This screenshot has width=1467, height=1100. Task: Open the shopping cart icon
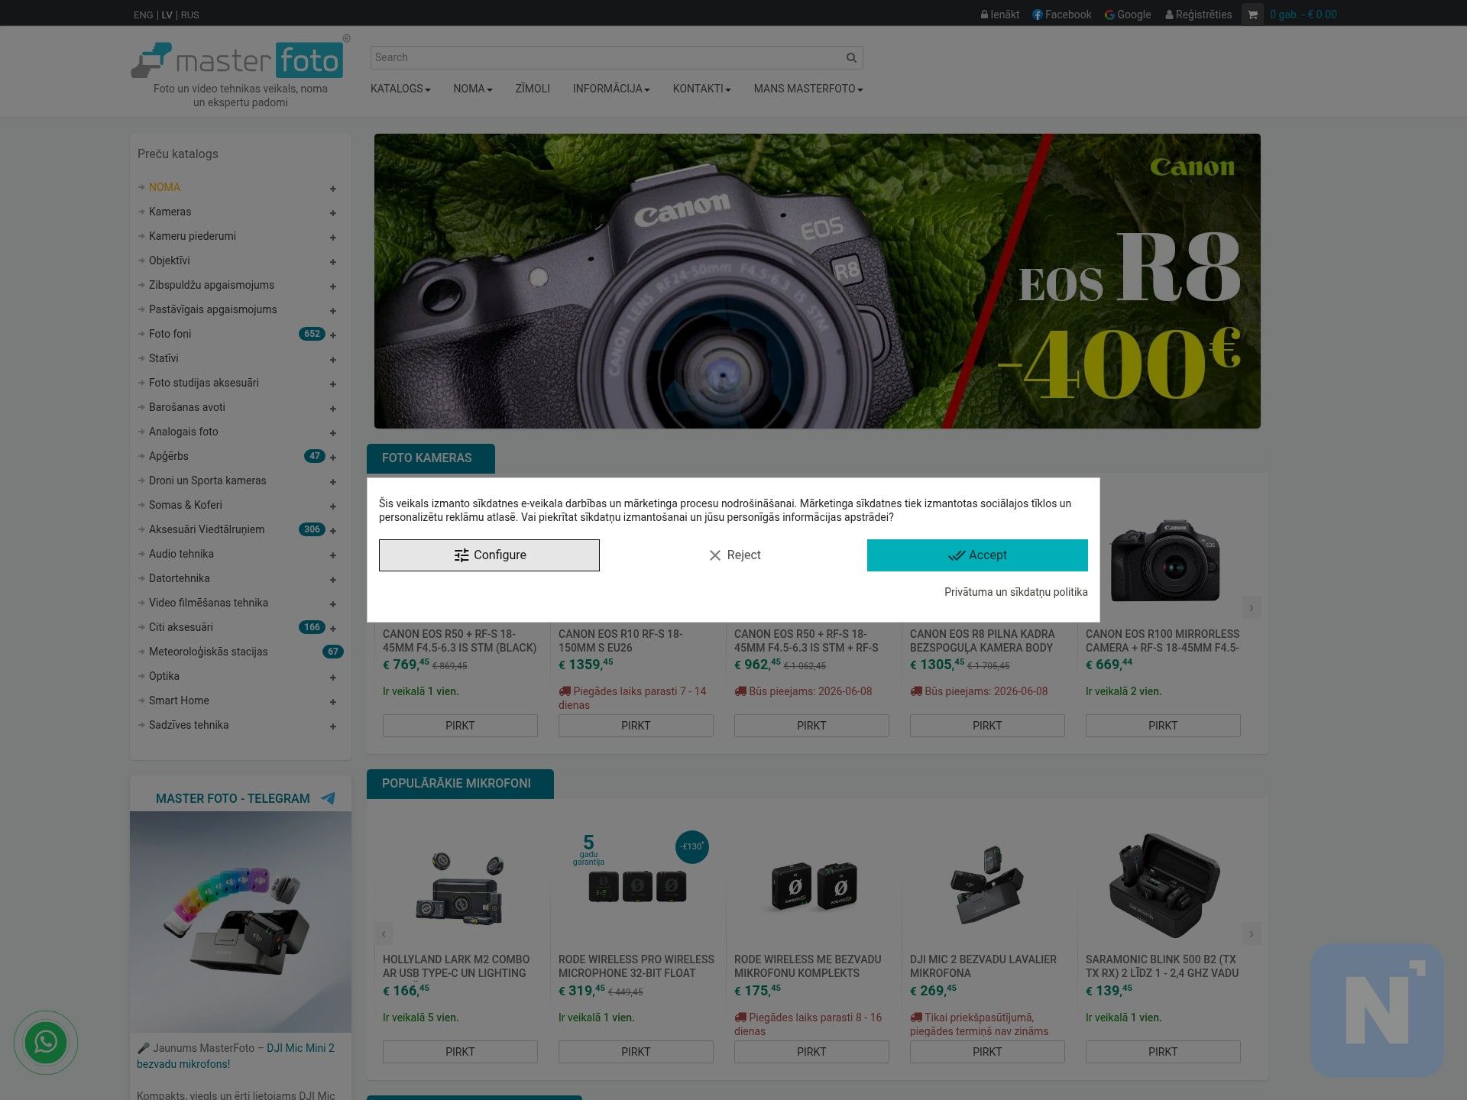coord(1252,15)
